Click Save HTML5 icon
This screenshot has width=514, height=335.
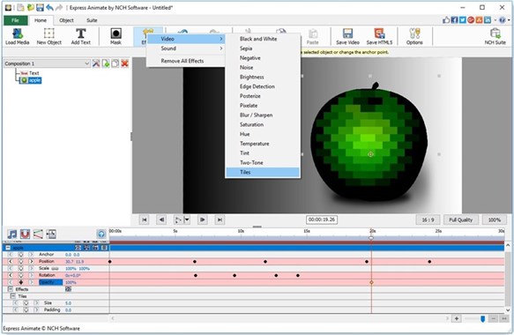[379, 36]
